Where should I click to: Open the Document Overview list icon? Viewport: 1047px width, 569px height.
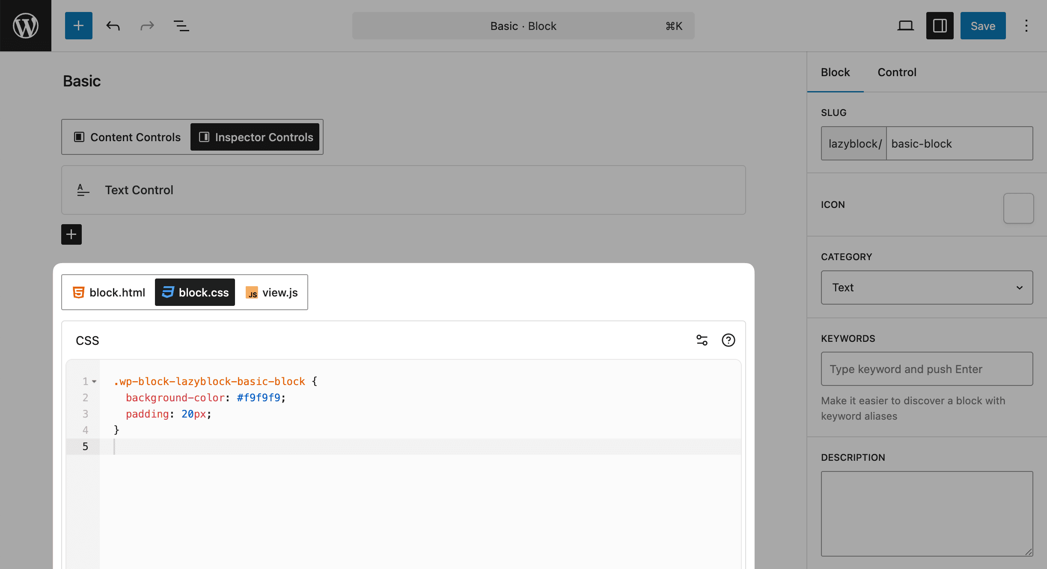click(181, 25)
